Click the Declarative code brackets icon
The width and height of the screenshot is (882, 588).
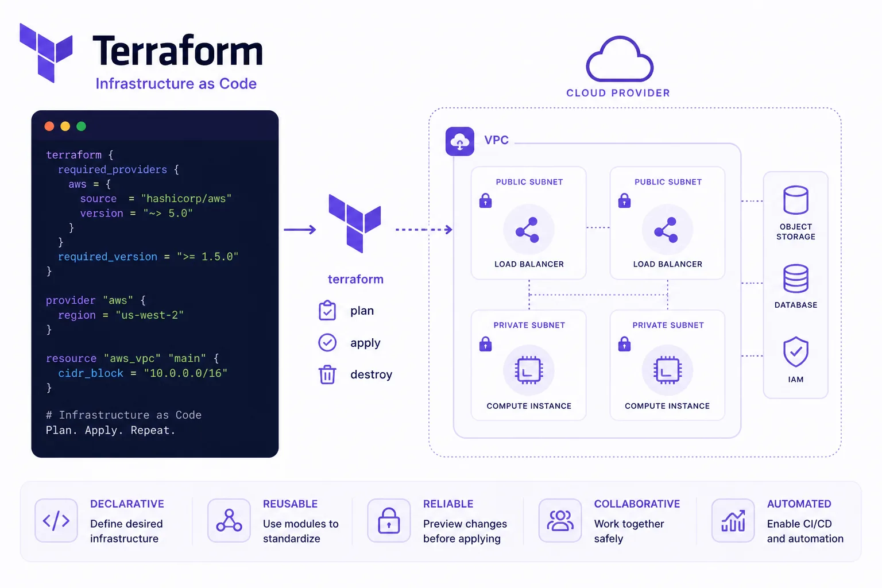tap(56, 521)
